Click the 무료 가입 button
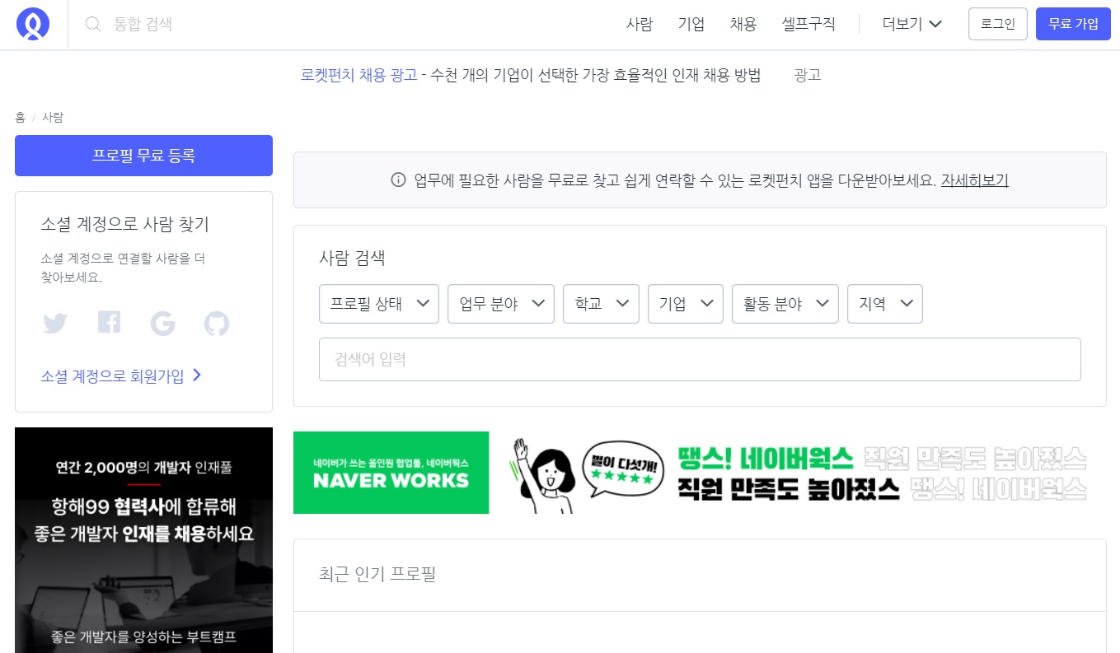This screenshot has height=653, width=1120. pos(1073,24)
